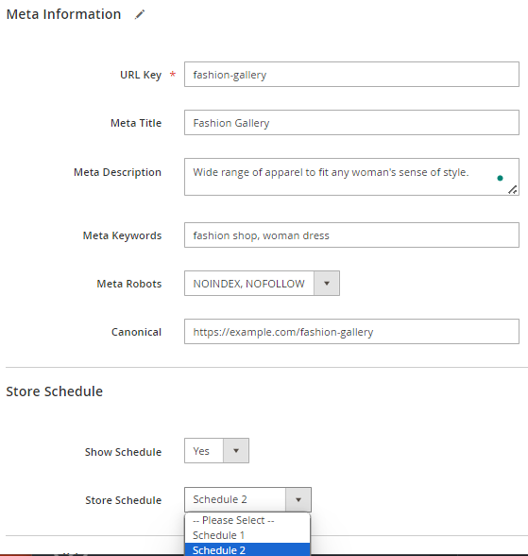This screenshot has height=556, width=528.
Task: Click the Store Schedule section heading
Action: [55, 391]
